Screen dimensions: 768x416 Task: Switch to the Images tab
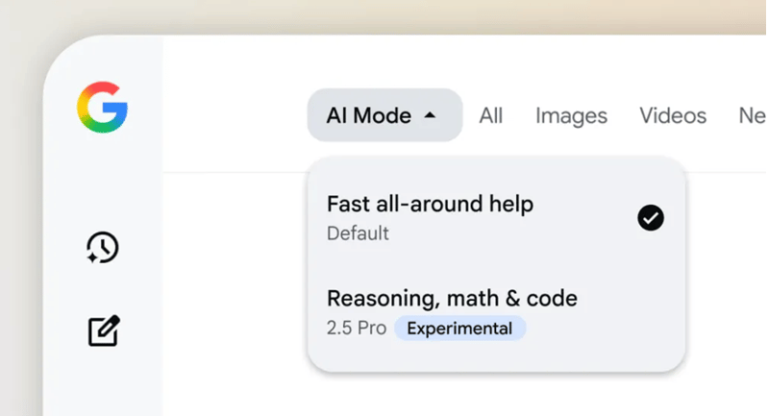point(571,116)
